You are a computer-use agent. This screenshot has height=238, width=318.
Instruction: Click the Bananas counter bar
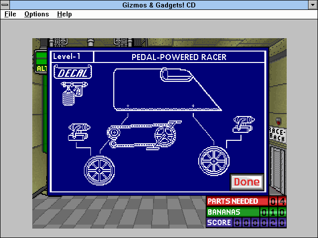coord(246,212)
